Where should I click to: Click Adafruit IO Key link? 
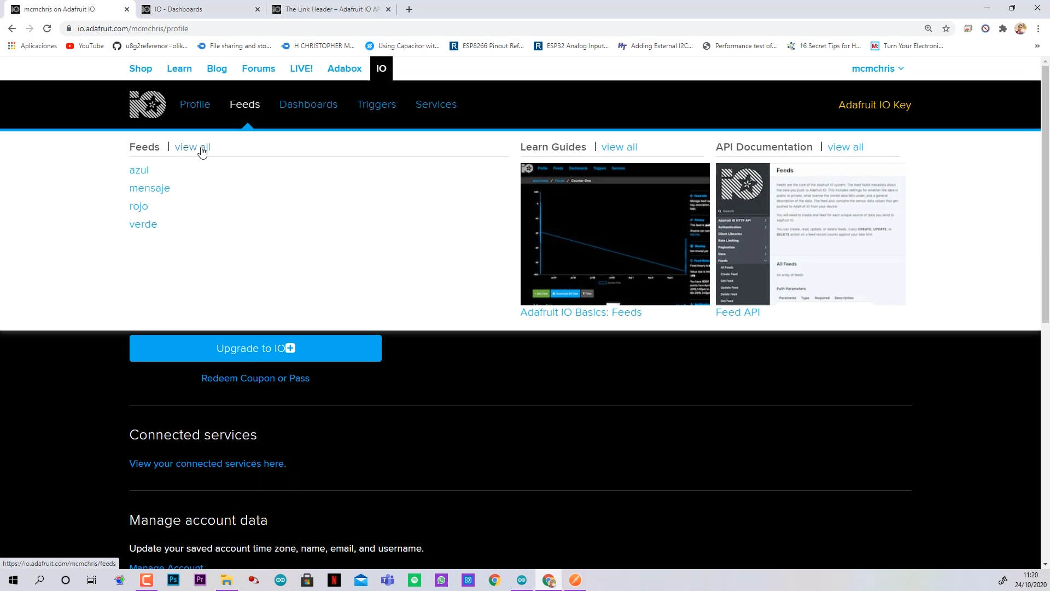click(x=874, y=105)
